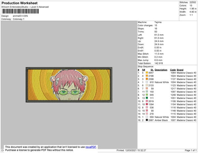Image resolution: width=198 pixels, height=153 pixels.
Task: Select the yellow swatch for code 1064
Action: click(x=147, y=73)
